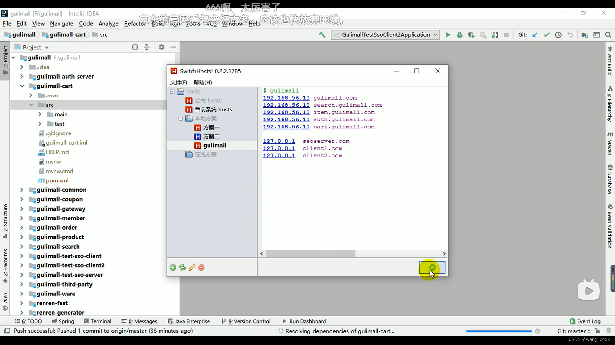Click the horizontal scrollbar in hosts editor
The width and height of the screenshot is (615, 345).
tap(310, 254)
